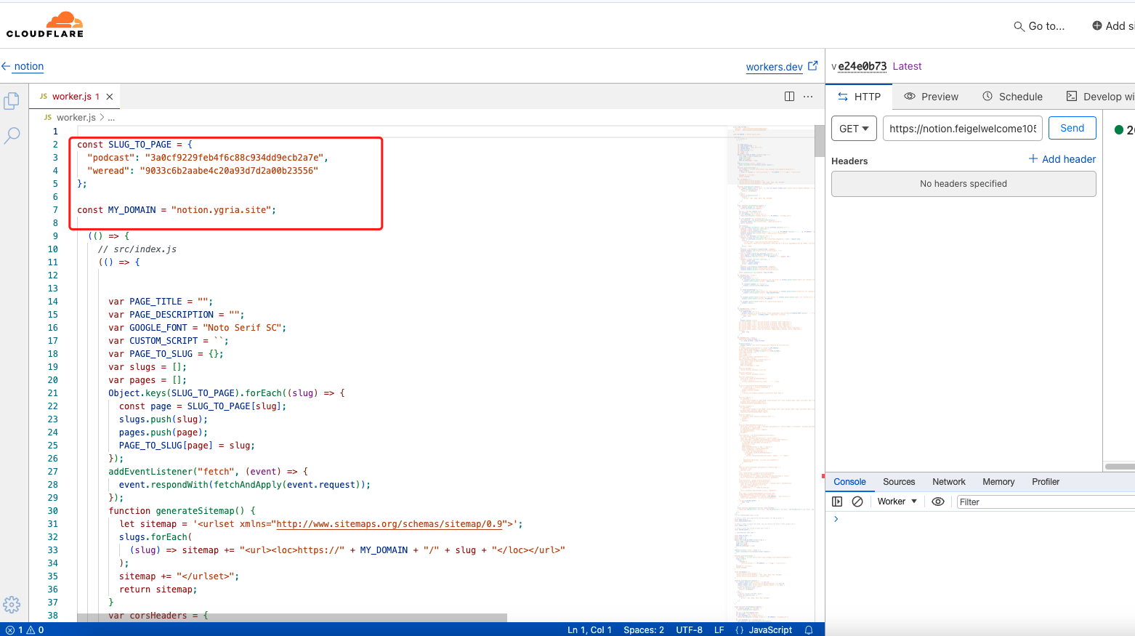Open the Develop tab with terminal icon
Viewport: 1135px width, 636px height.
tap(1099, 97)
